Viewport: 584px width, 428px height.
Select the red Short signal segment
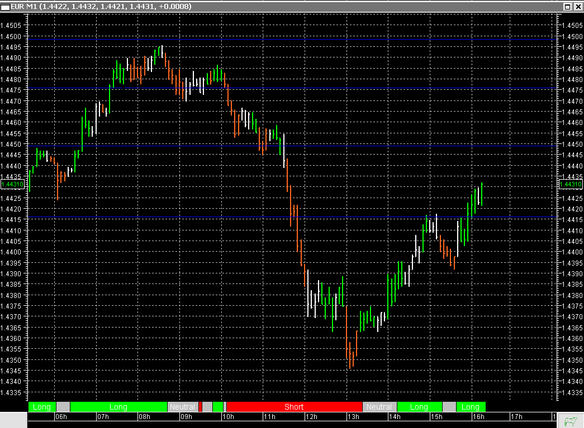293,407
